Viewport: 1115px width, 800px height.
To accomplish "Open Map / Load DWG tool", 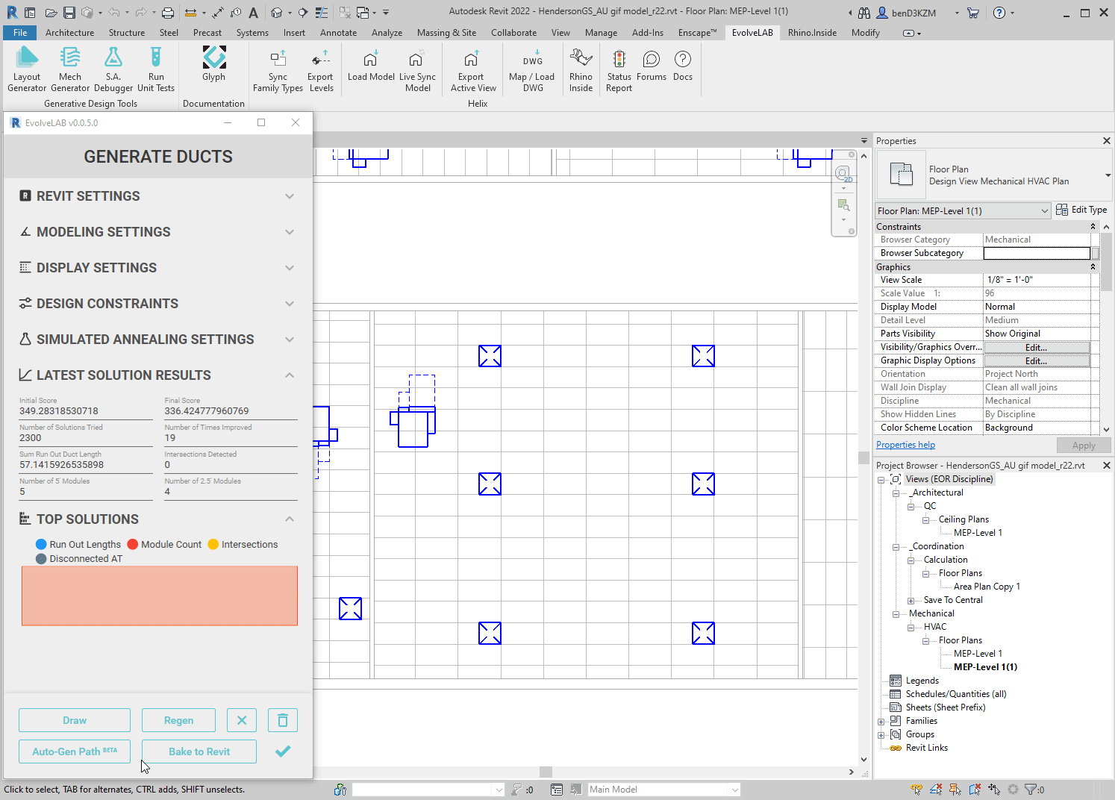I will (x=532, y=69).
